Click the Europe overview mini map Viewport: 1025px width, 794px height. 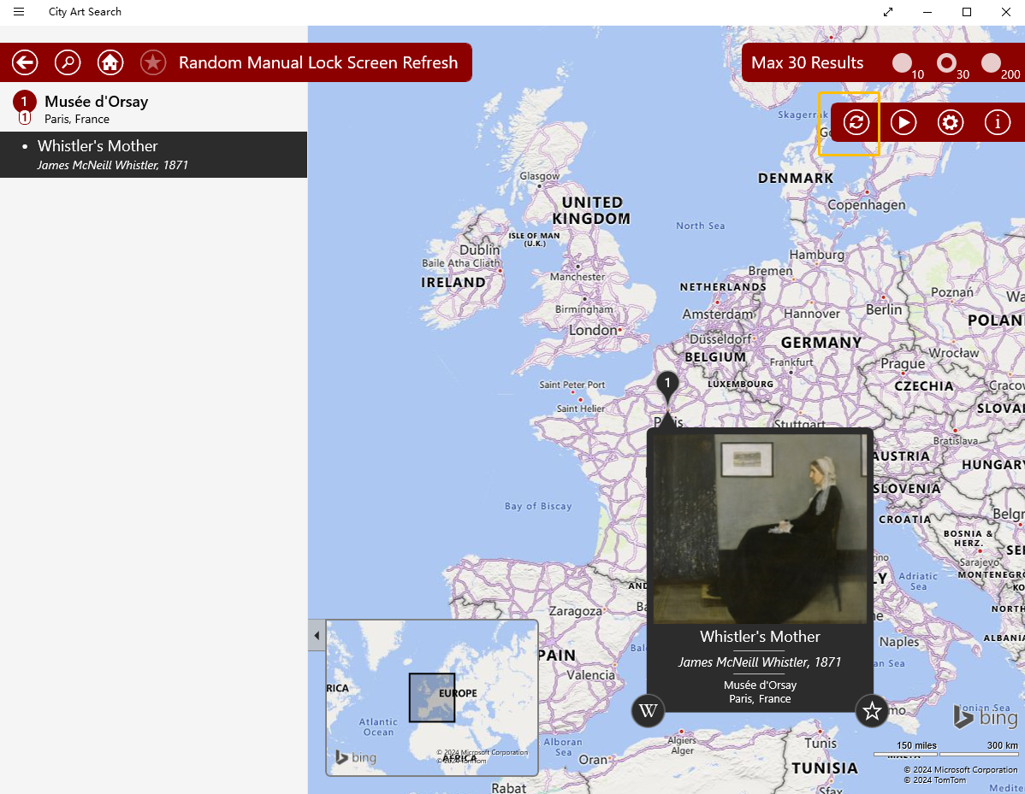point(431,697)
